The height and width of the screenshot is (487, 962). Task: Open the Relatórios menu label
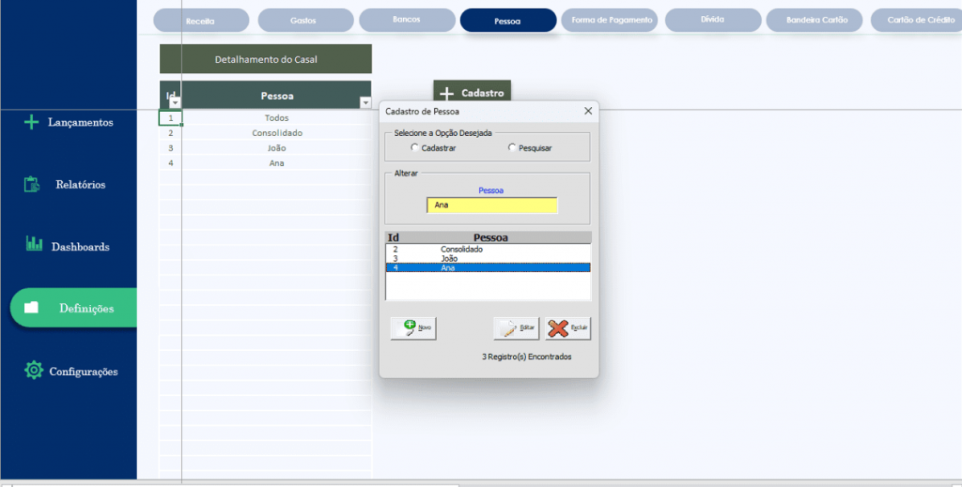click(x=81, y=185)
